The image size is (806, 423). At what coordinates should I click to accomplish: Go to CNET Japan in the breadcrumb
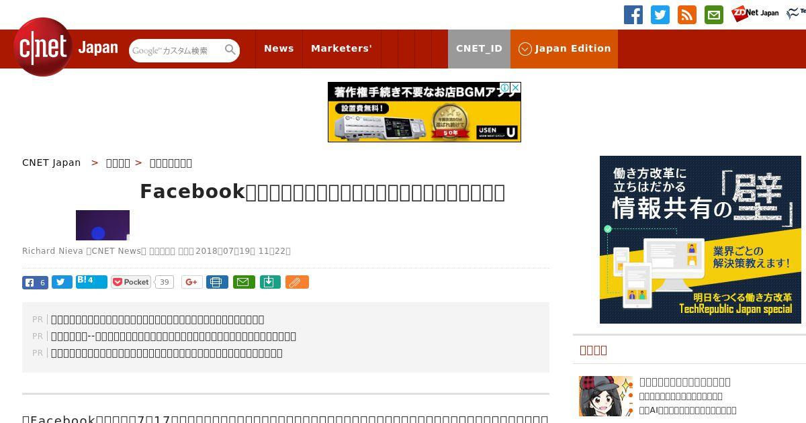click(x=51, y=162)
